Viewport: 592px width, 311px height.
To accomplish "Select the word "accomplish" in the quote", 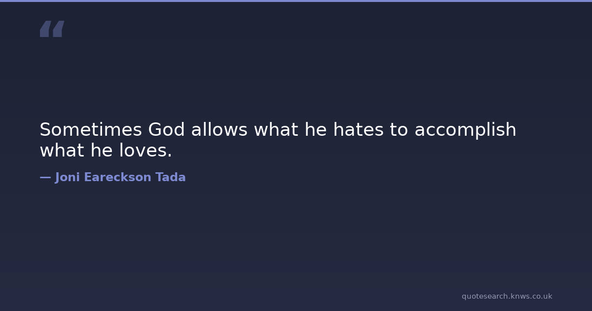I will coord(465,131).
